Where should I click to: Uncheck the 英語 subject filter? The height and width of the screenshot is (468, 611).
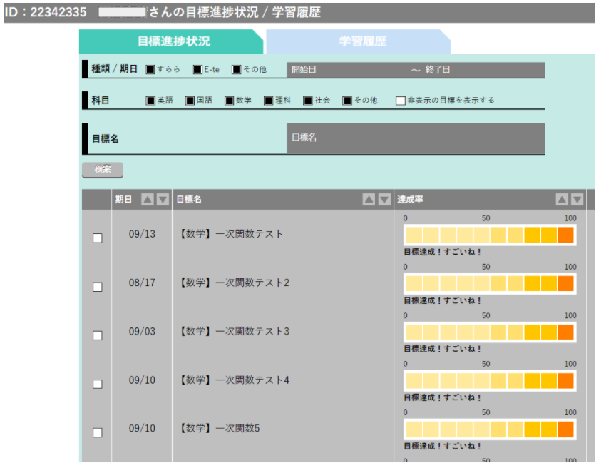(x=150, y=101)
